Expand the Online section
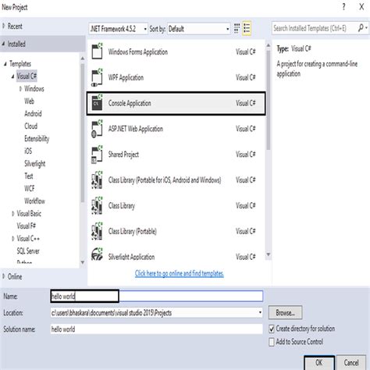This screenshot has height=370, width=370. [x=4, y=276]
